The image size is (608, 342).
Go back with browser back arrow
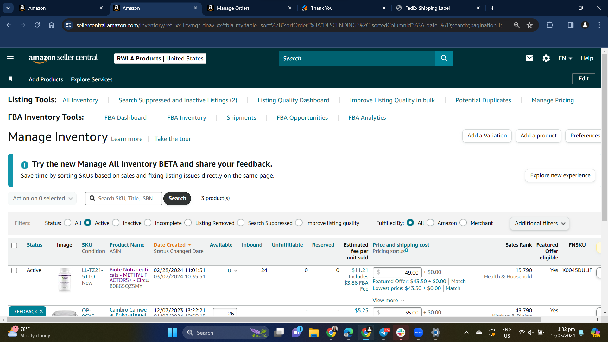click(x=9, y=25)
